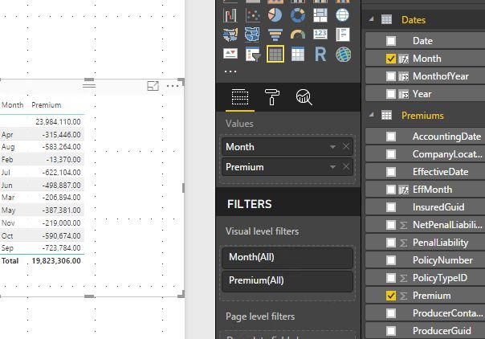The image size is (485, 339).
Task: Expand the Month(All) visual filter
Action: click(287, 257)
